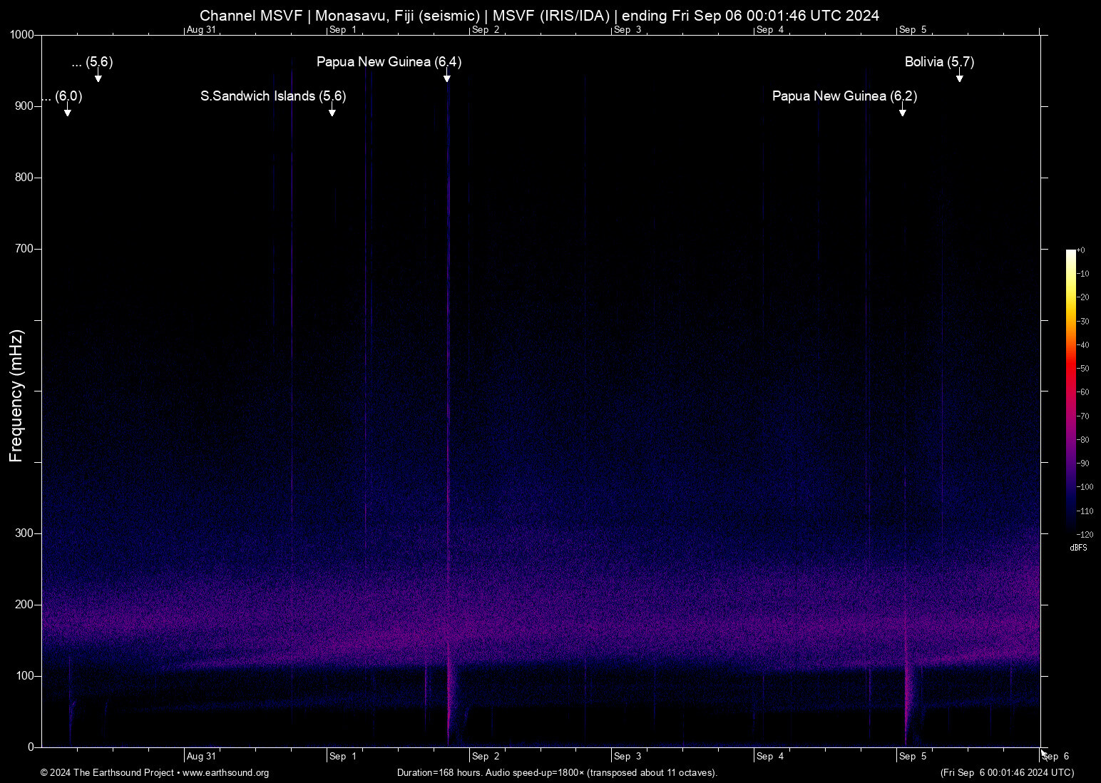Select the Aug 31 bottom axis label

click(202, 756)
